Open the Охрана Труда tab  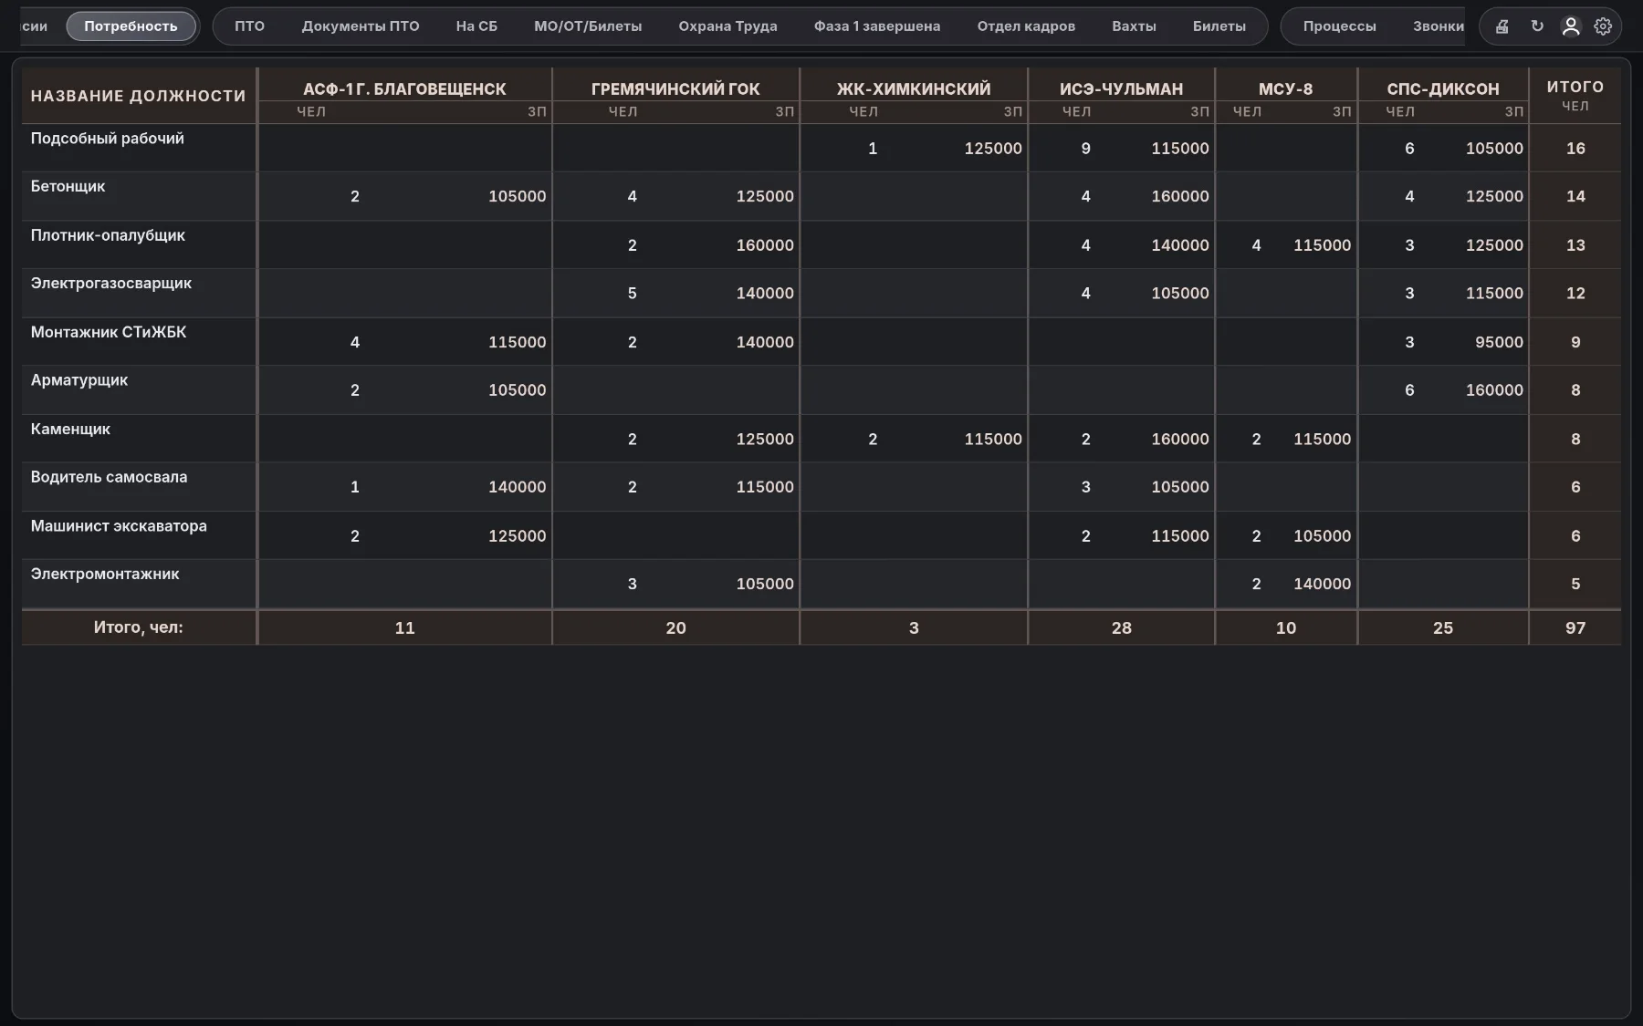(x=727, y=26)
